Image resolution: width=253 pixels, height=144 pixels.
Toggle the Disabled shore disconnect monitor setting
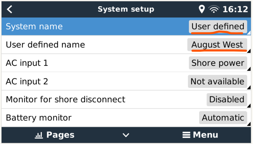pos(227,100)
